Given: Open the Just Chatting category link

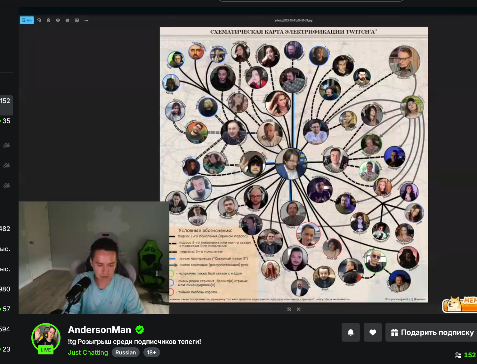Looking at the screenshot, I should point(88,352).
